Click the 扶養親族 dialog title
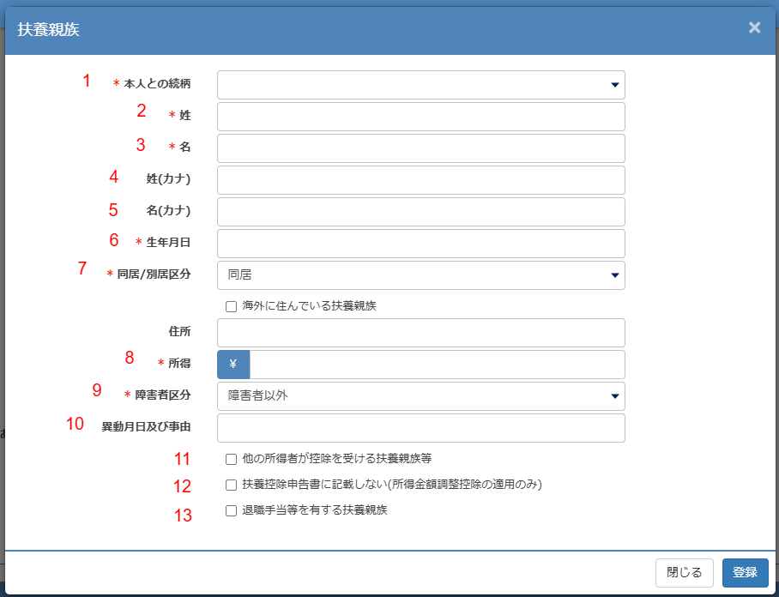Image resolution: width=779 pixels, height=597 pixels. 49,29
